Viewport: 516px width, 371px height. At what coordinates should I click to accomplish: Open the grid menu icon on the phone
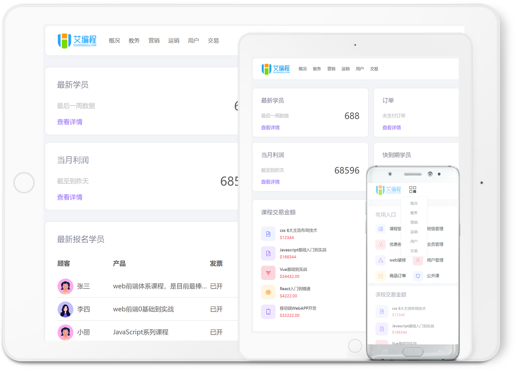coord(413,190)
